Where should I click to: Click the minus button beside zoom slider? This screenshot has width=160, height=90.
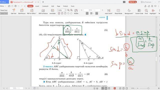pos(137,88)
